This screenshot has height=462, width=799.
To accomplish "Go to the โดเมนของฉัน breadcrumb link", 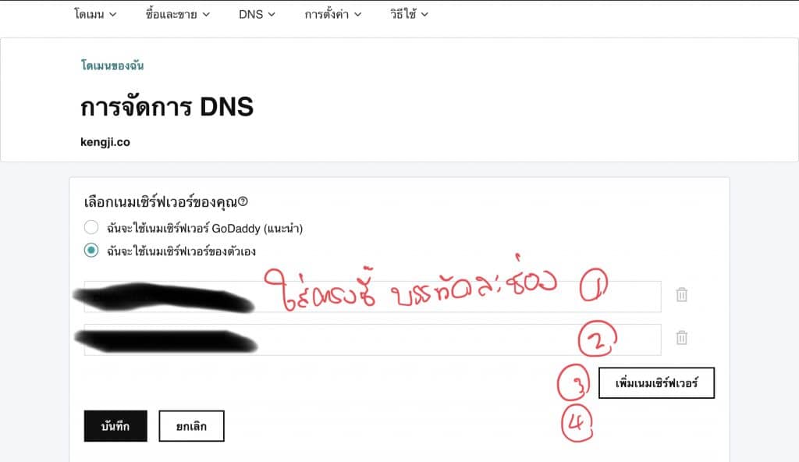I will 112,66.
